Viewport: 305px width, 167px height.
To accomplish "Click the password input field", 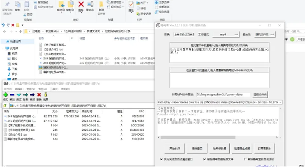I will pyautogui.click(x=184, y=34).
